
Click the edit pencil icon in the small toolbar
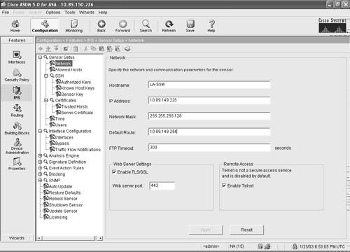(x=66, y=48)
